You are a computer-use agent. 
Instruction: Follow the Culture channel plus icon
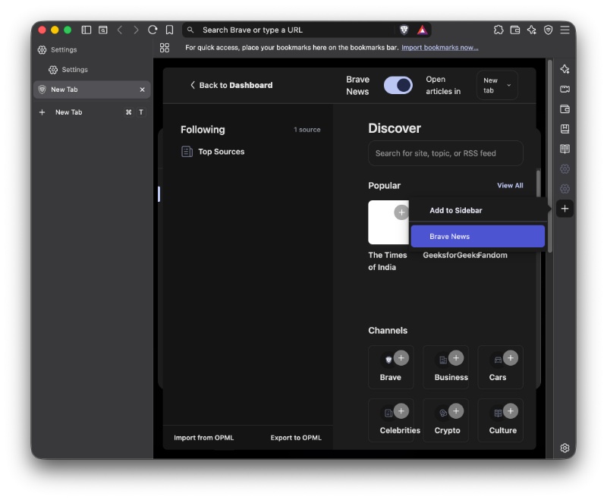coord(511,411)
